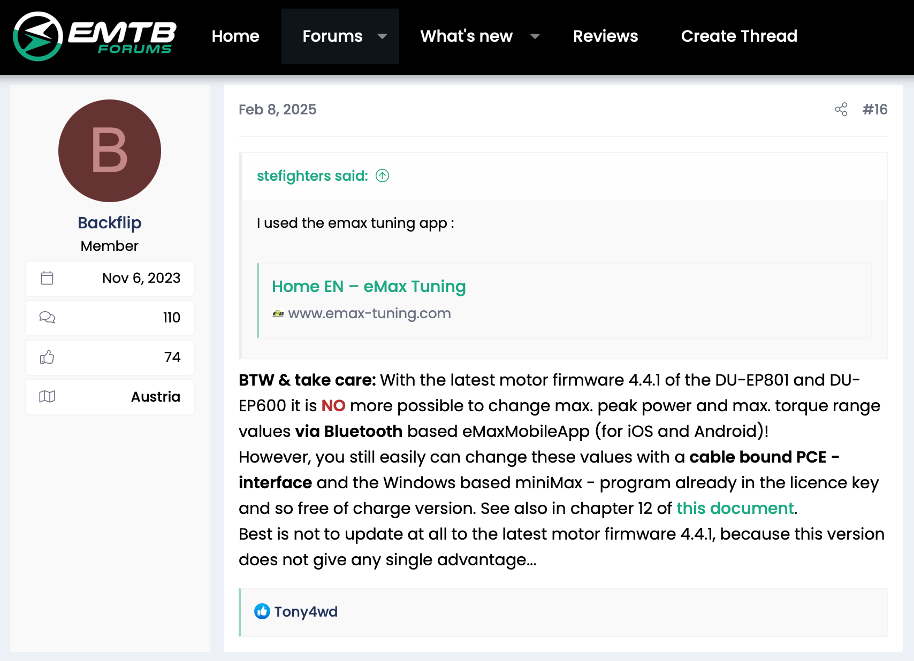
Task: Click the thumbs-up reaction score icon
Action: (x=47, y=357)
